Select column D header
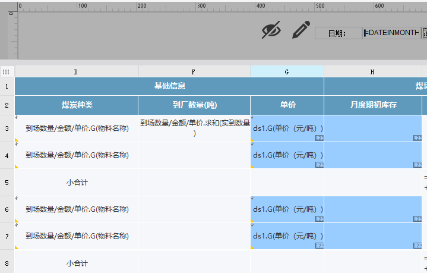This screenshot has width=427, height=273. click(76, 72)
